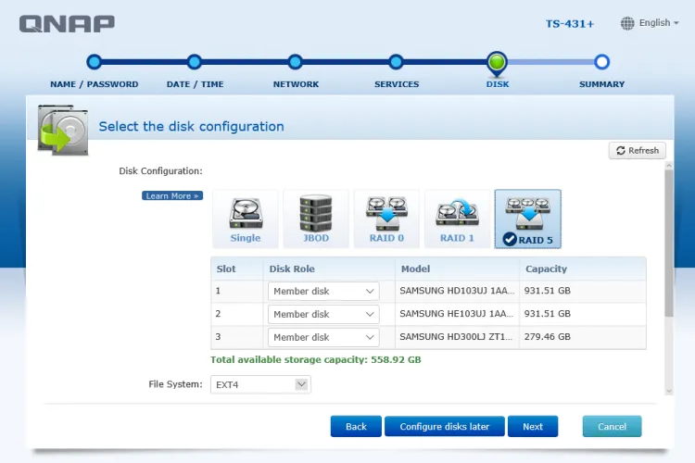Open the Summary wizard step
Image resolution: width=695 pixels, height=463 pixels.
[601, 63]
